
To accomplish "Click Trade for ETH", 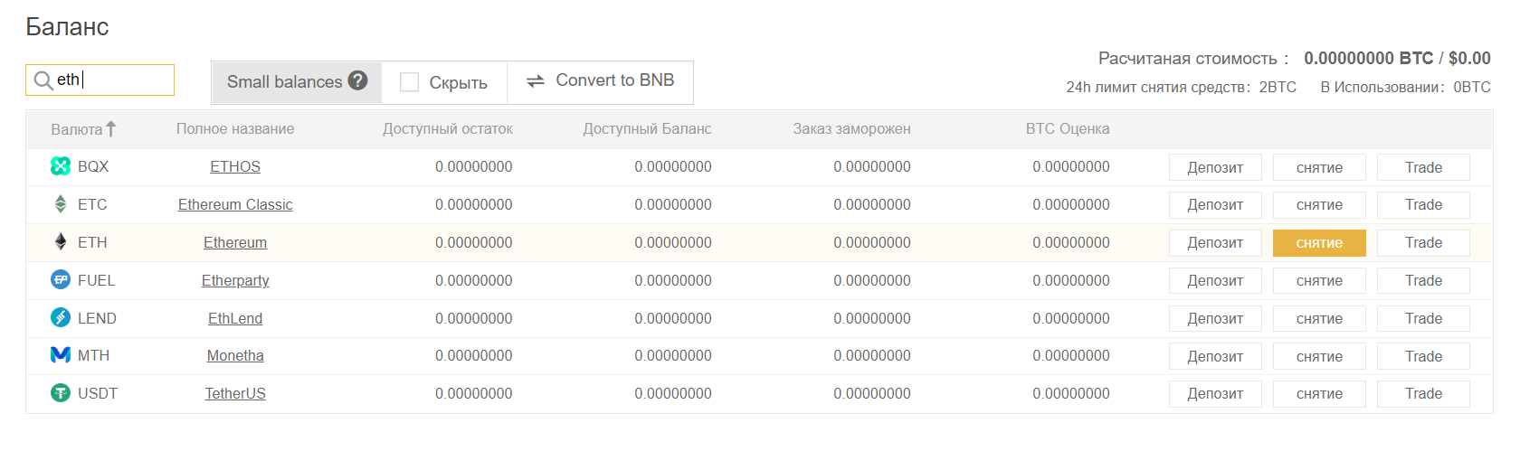I will coord(1423,243).
